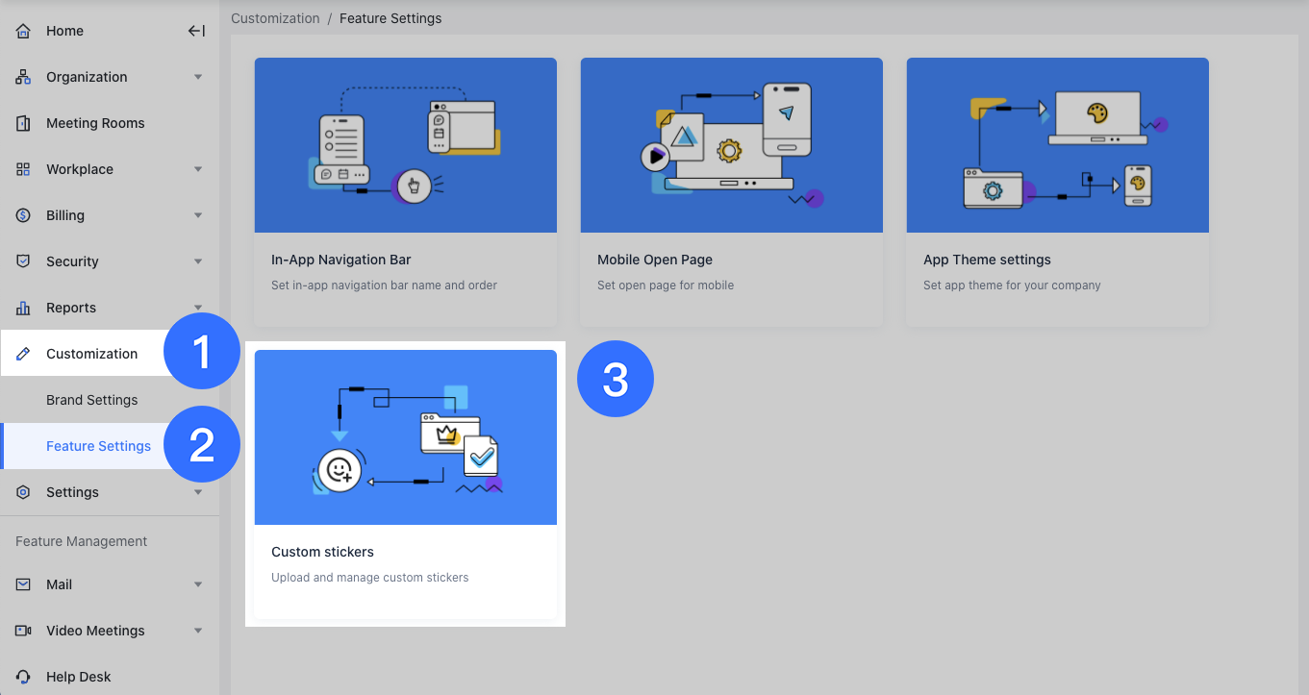Expand the Video Meetings section

coord(199,631)
